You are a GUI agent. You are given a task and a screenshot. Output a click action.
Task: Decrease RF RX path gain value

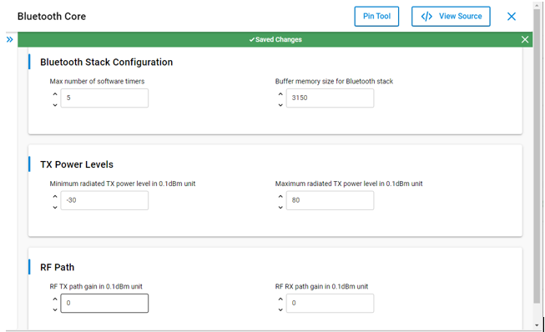pyautogui.click(x=280, y=309)
